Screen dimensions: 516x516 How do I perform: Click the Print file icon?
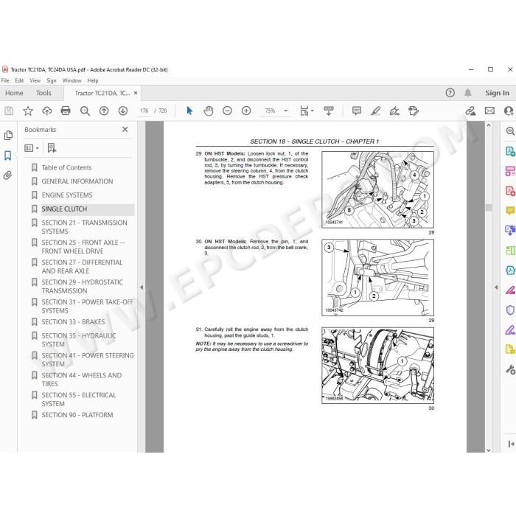[x=66, y=111]
